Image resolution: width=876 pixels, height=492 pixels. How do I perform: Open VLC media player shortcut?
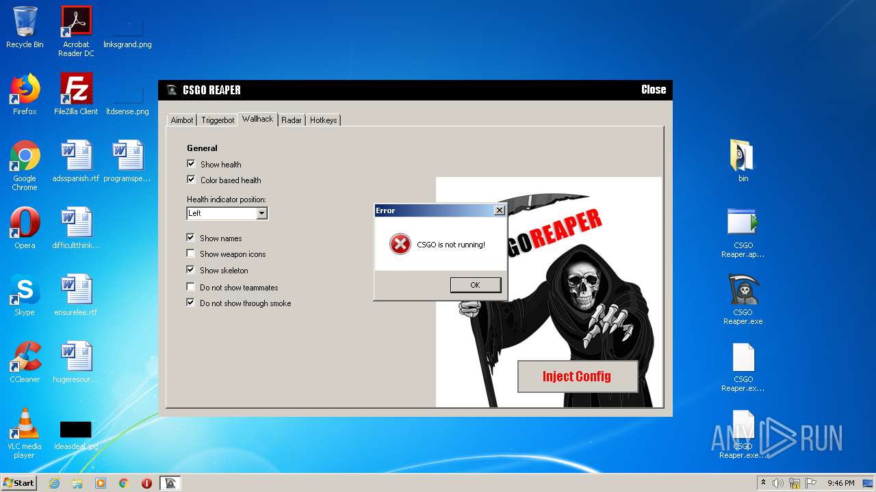(x=25, y=433)
